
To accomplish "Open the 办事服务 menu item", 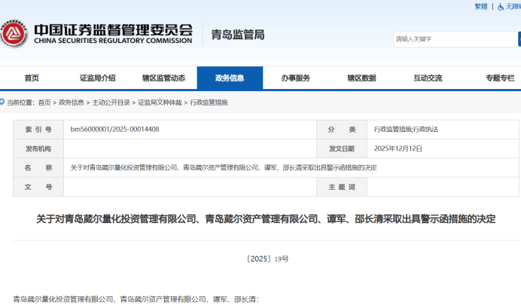I will tap(296, 78).
